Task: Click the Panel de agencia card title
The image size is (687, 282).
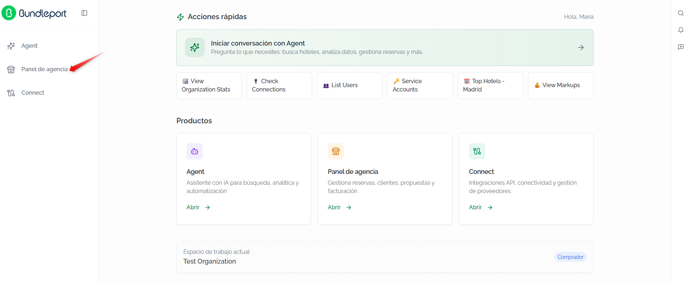Action: tap(353, 172)
